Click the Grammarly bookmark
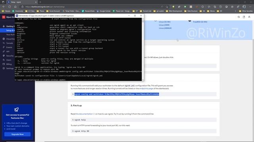This screenshot has height=142, width=254. [18, 11]
